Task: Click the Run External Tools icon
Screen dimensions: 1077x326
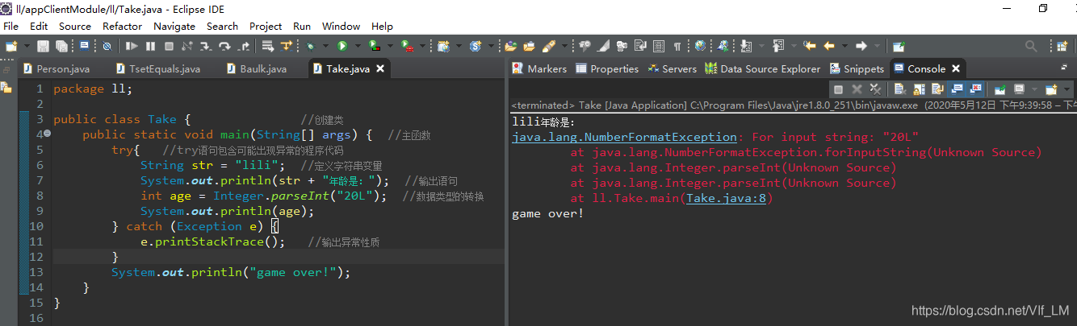Action: 406,46
